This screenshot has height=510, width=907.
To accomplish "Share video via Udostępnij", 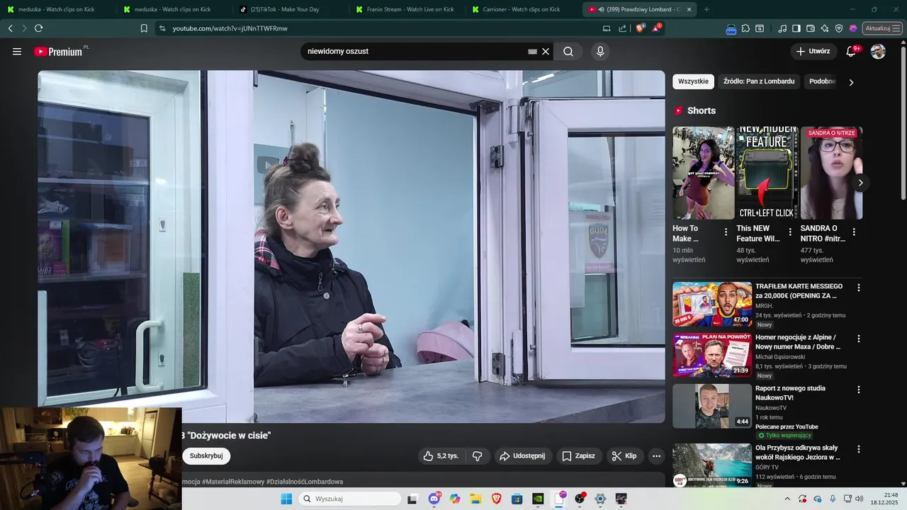I will [522, 456].
